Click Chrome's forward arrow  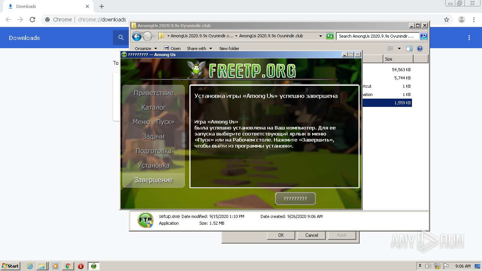(x=20, y=20)
